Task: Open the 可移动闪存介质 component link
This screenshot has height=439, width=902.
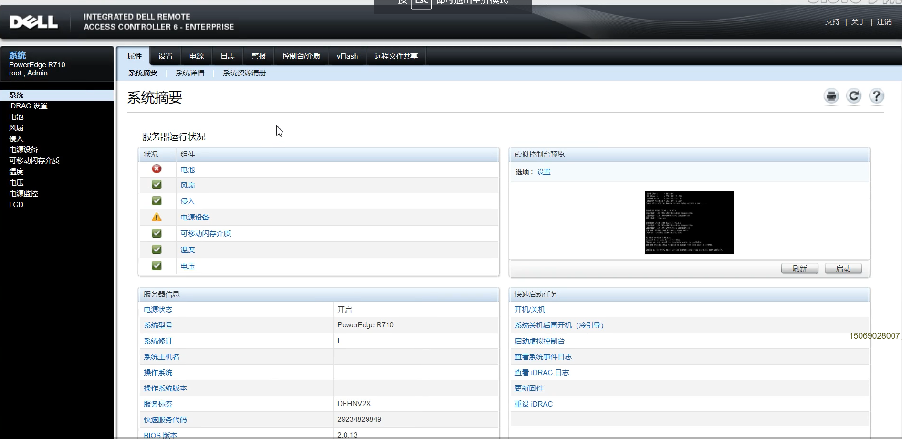Action: click(x=206, y=234)
